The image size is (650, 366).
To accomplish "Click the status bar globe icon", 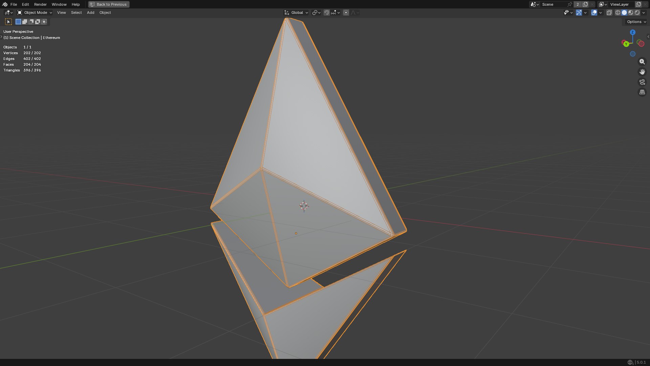I will [x=630, y=362].
